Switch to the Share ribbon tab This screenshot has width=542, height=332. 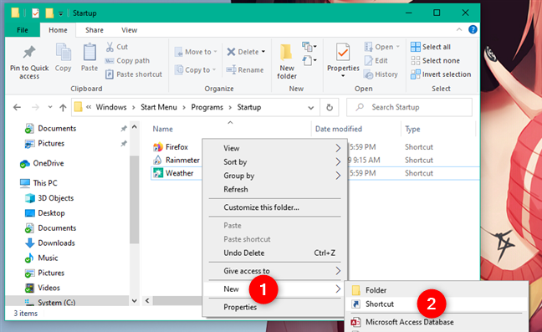[x=94, y=30]
